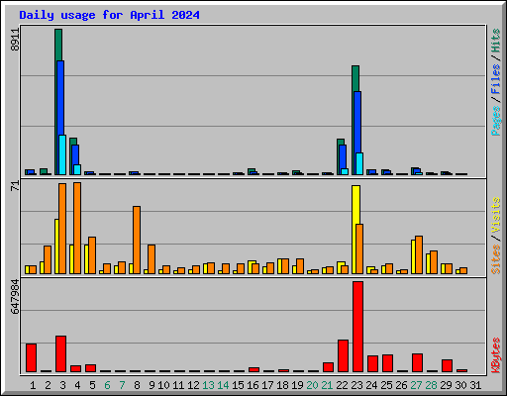Click day label 3 on x-axis
The width and height of the screenshot is (507, 396).
[62, 385]
